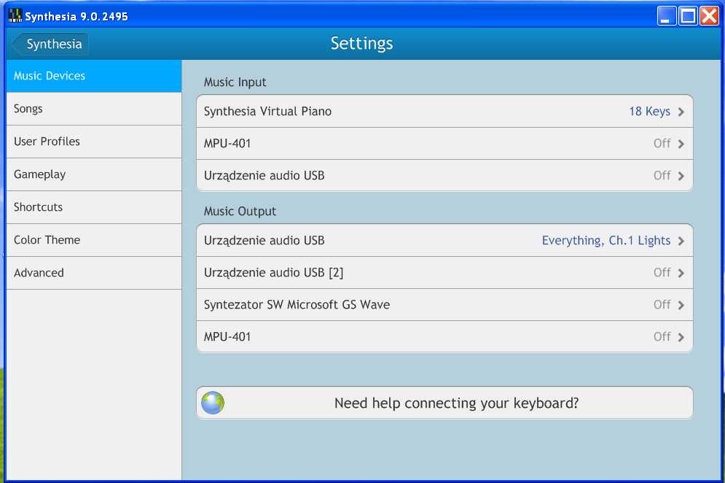Expand Urządzenie audio USB [2] chevron

681,273
